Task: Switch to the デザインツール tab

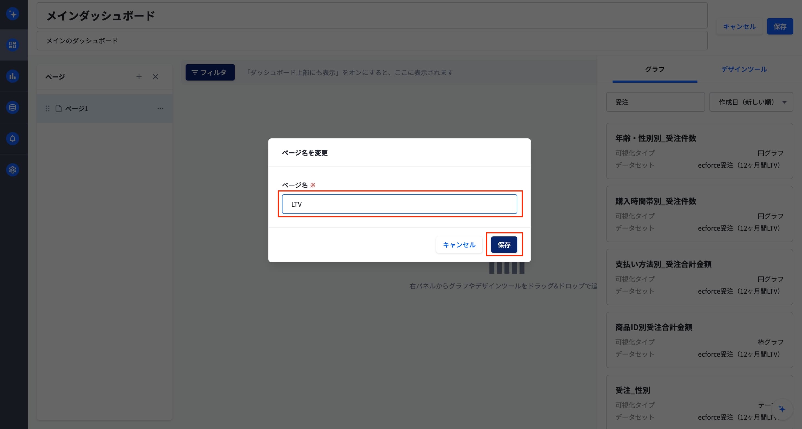Action: tap(744, 70)
